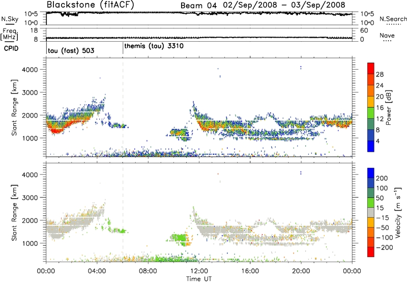407x282 pixels.
Task: Click the 3000 tick in the power panel
Action: 30,93
